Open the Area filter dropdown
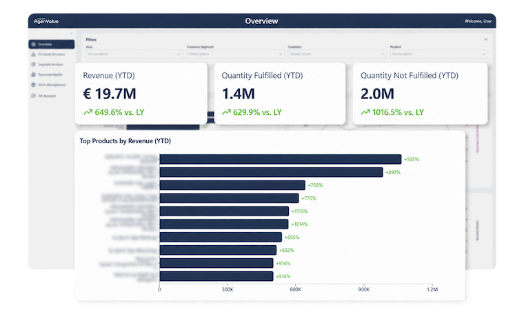 (x=134, y=54)
